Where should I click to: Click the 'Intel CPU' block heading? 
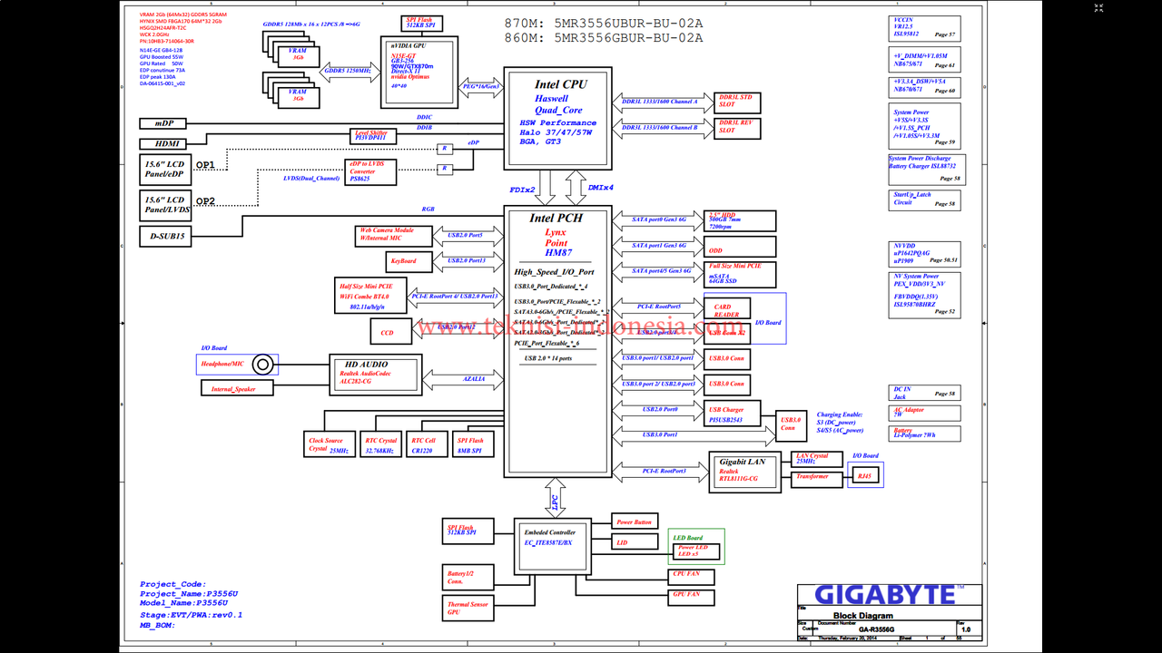[x=560, y=84]
